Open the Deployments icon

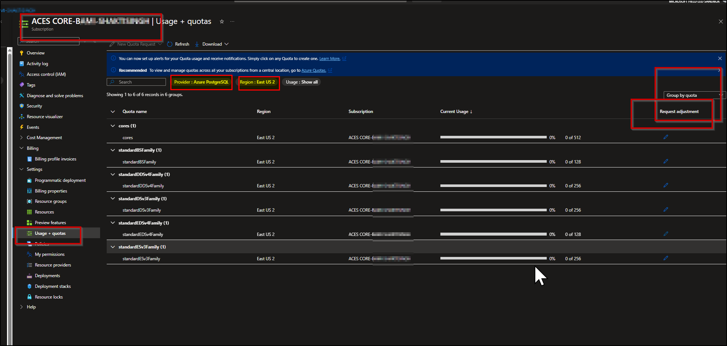(29, 276)
